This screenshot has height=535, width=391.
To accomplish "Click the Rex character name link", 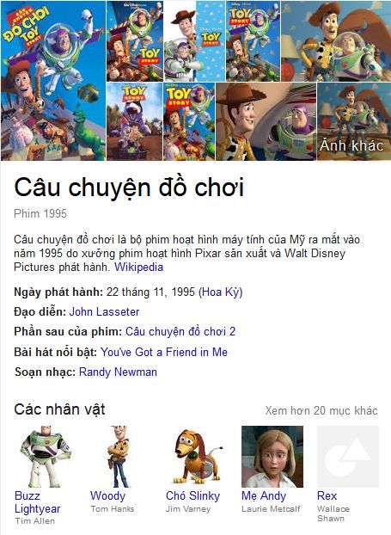I will click(x=327, y=495).
